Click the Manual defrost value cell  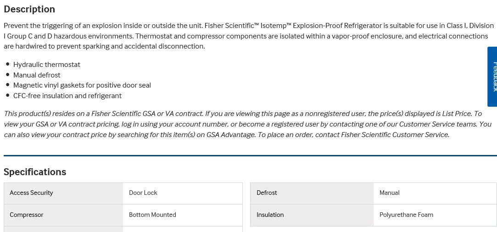tap(390, 193)
